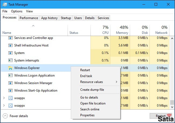Select Shell Infrastructure Host process name
Image resolution: width=175 pixels, height=123 pixels.
click(x=31, y=45)
